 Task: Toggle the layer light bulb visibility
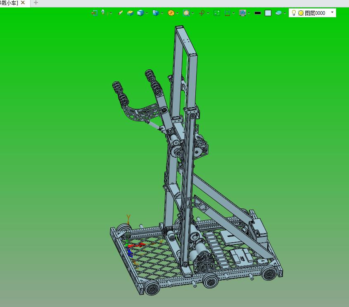click(294, 13)
